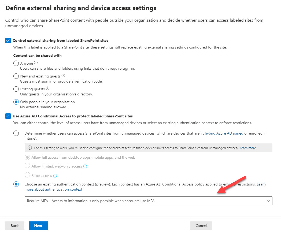Select the unmanaged devices access radio option
The height and width of the screenshot is (234, 281).
tap(16, 133)
